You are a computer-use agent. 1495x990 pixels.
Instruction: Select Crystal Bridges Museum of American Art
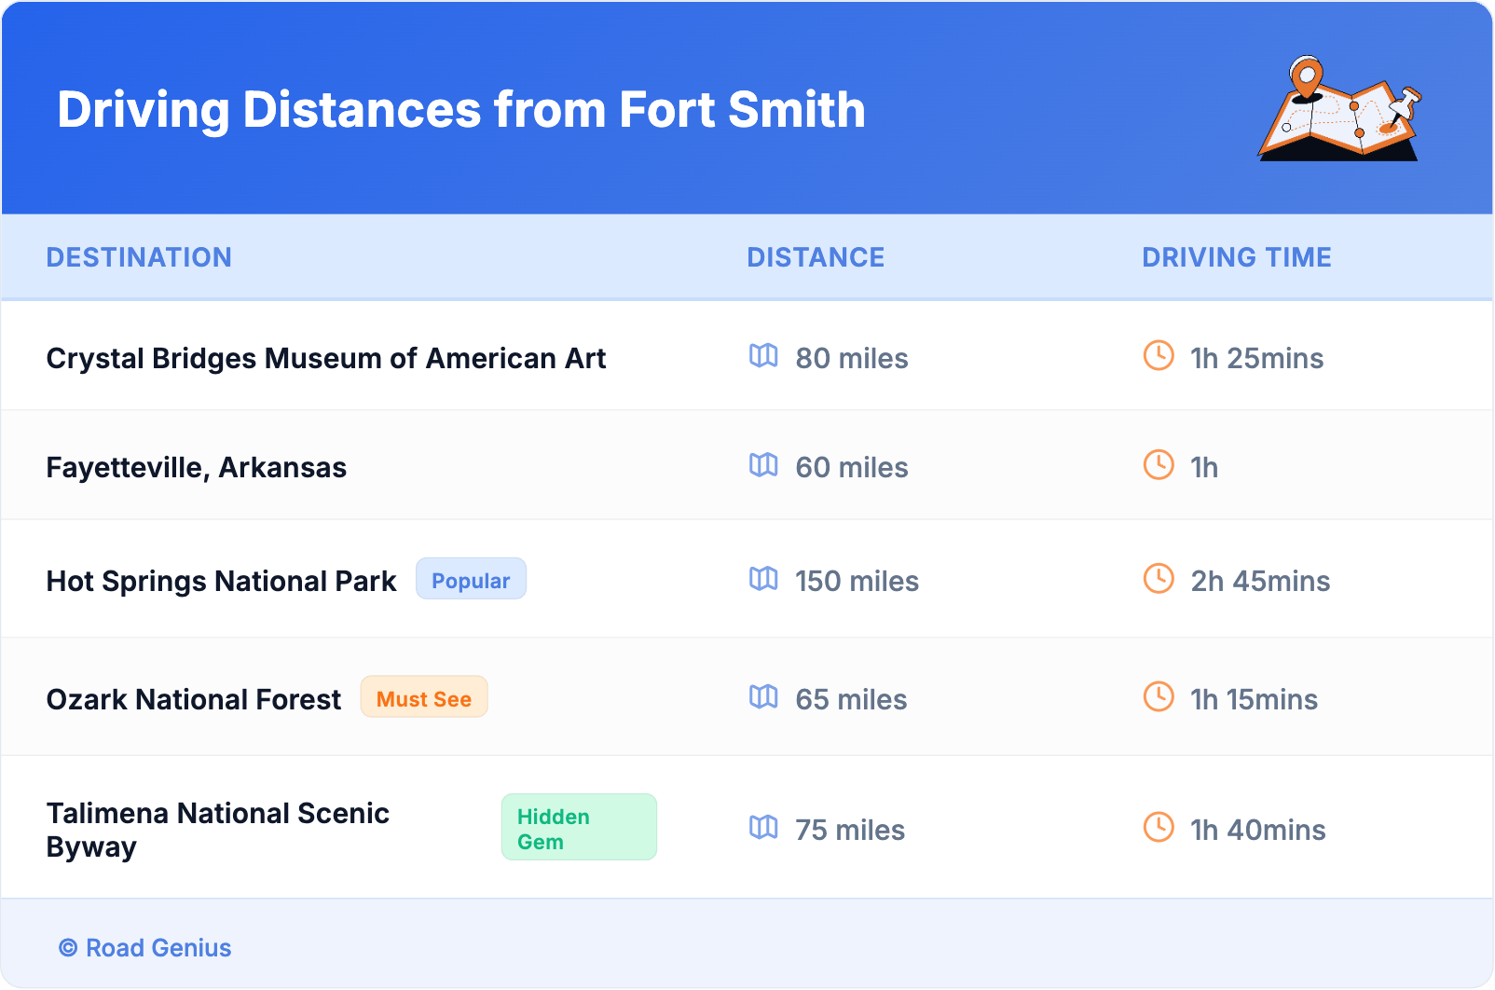click(x=325, y=359)
